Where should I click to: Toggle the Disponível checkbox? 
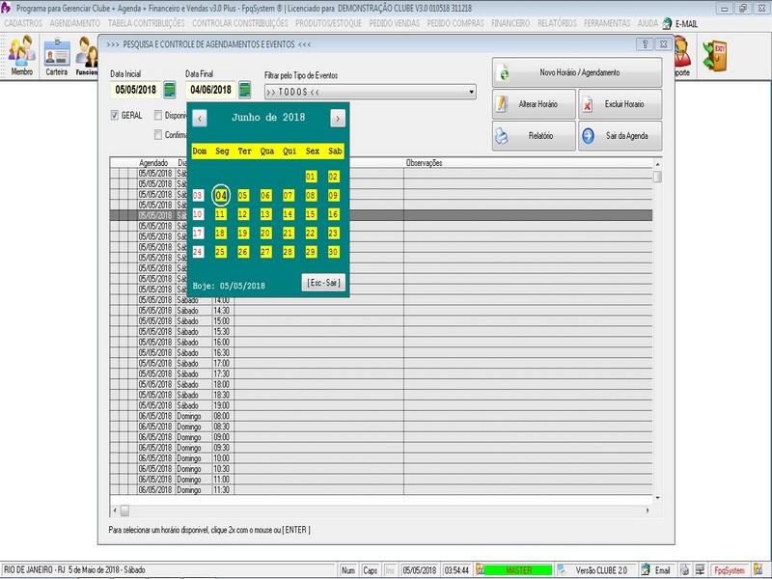158,115
